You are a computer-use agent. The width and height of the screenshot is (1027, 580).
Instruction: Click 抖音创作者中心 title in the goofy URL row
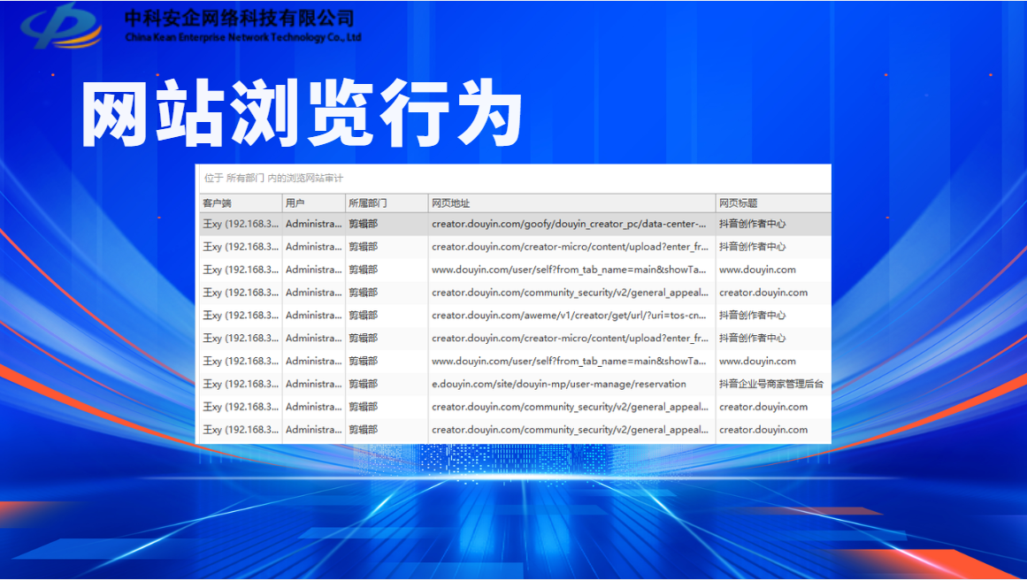(x=752, y=224)
